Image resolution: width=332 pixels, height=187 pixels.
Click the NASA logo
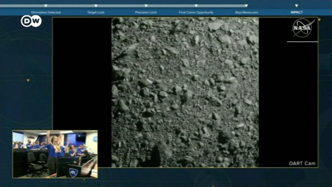pyautogui.click(x=302, y=28)
